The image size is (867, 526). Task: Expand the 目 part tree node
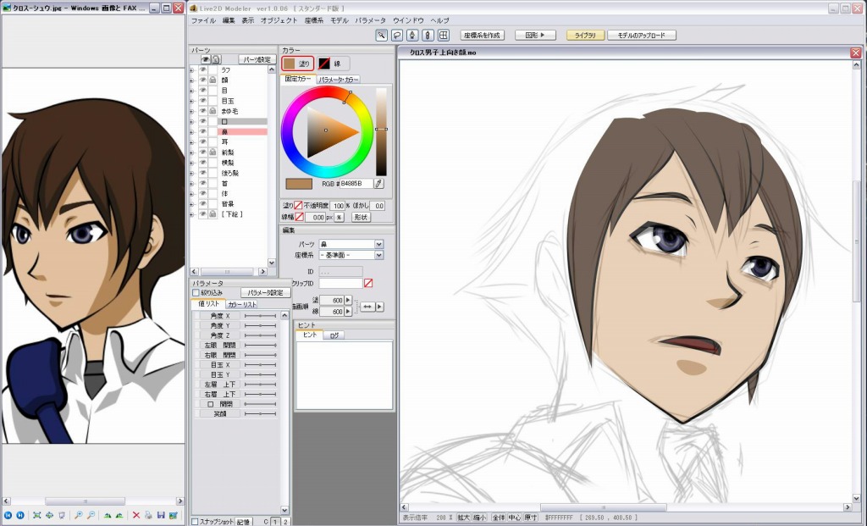(x=192, y=91)
